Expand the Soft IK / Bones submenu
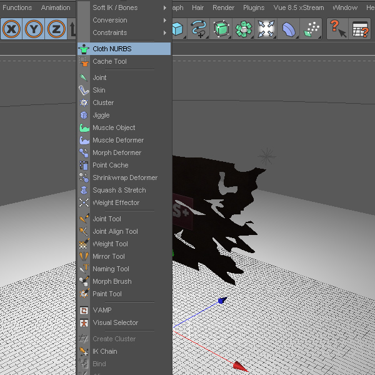 pyautogui.click(x=124, y=7)
